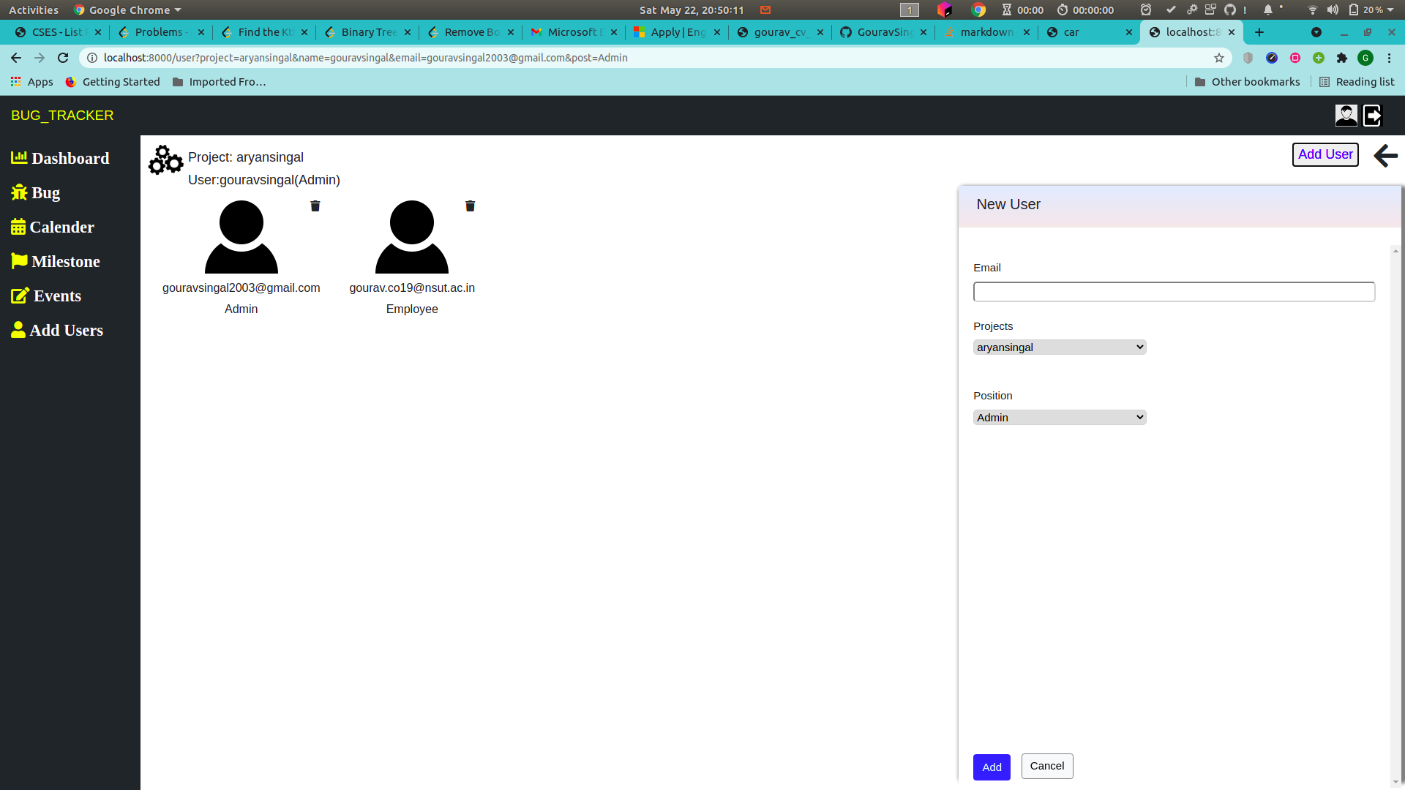Click the BUG_TRACKER logo link
This screenshot has width=1405, height=790.
(62, 116)
